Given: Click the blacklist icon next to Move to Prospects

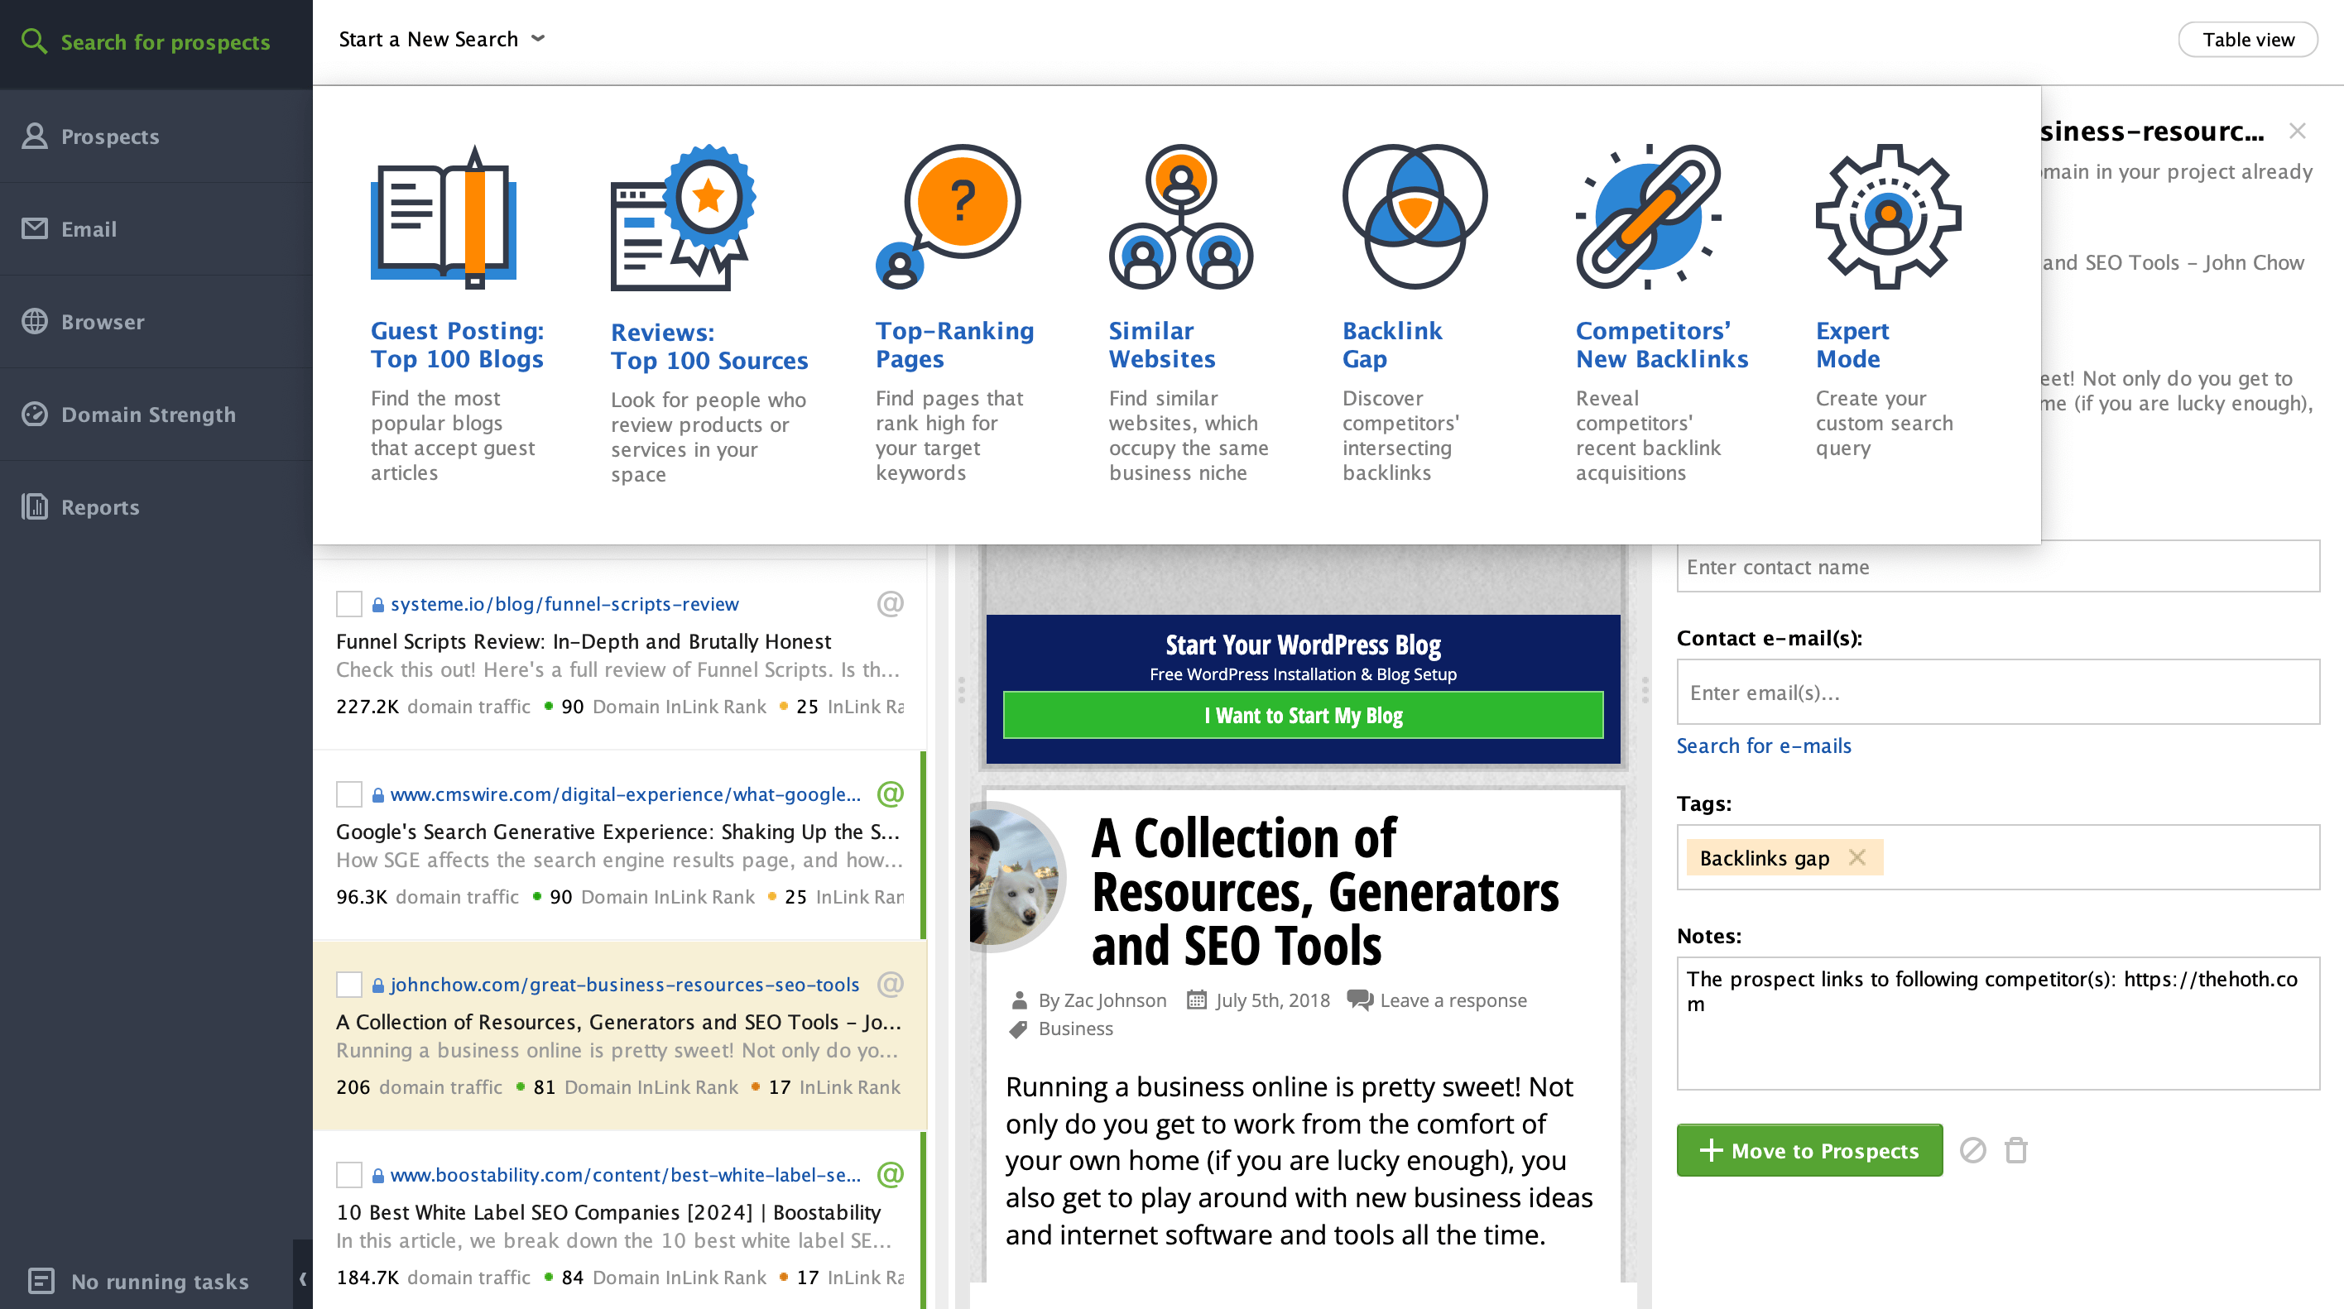Looking at the screenshot, I should point(1972,1150).
